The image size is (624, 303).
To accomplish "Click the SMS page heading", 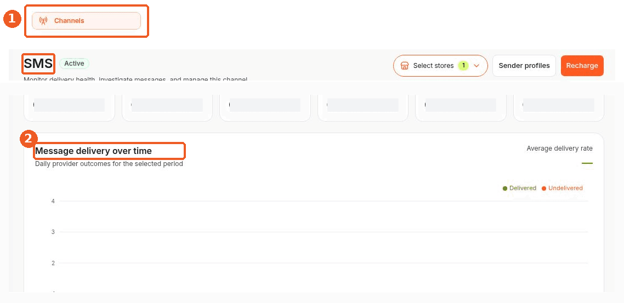I will (x=38, y=64).
